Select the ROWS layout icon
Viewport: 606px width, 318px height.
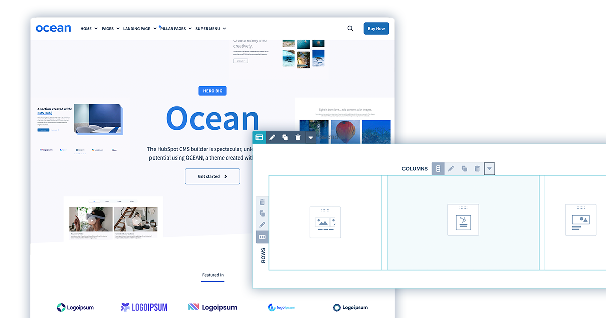(x=262, y=237)
